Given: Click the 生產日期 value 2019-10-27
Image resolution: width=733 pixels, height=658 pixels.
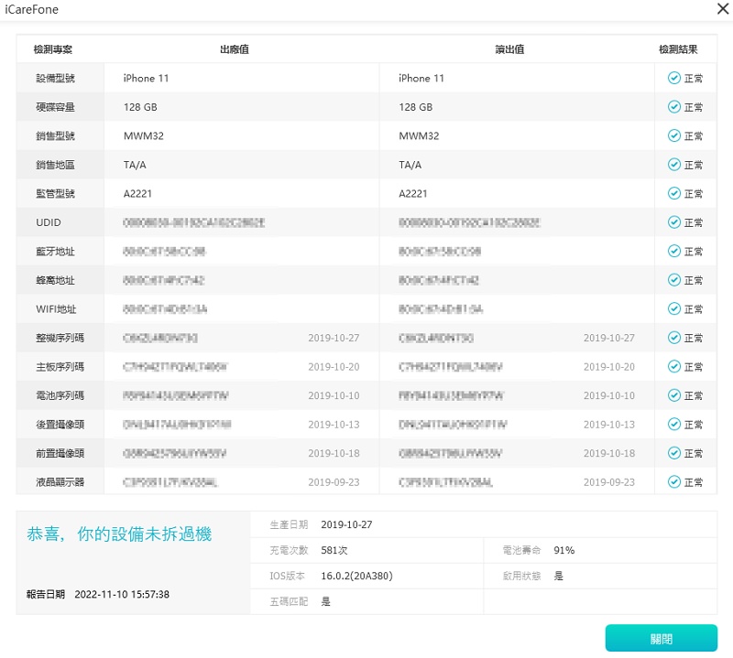Looking at the screenshot, I should coord(346,524).
